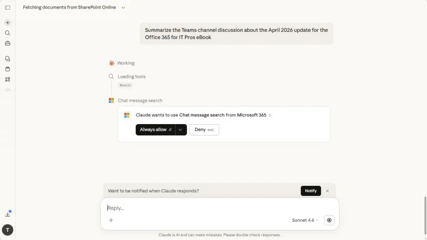Dismiss the notification prompt banner
The image size is (427, 240).
(x=327, y=191)
